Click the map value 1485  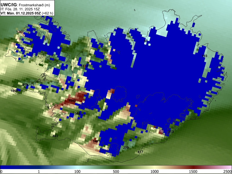pos(96,141)
